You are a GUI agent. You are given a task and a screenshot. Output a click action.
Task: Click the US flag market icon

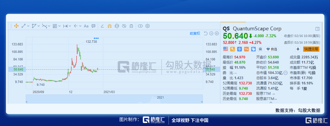click(226, 49)
